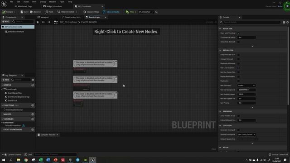The width and height of the screenshot is (290, 163).
Task: Click the green Play button
Action: (130, 12)
